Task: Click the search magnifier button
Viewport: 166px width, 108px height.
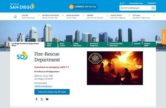Action: pos(153,8)
